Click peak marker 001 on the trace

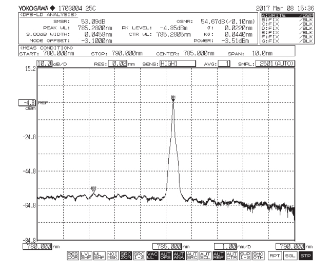(x=173, y=99)
